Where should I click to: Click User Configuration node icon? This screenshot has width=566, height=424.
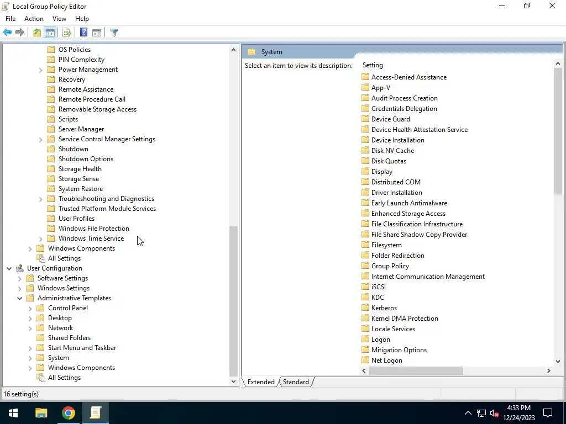pos(19,268)
